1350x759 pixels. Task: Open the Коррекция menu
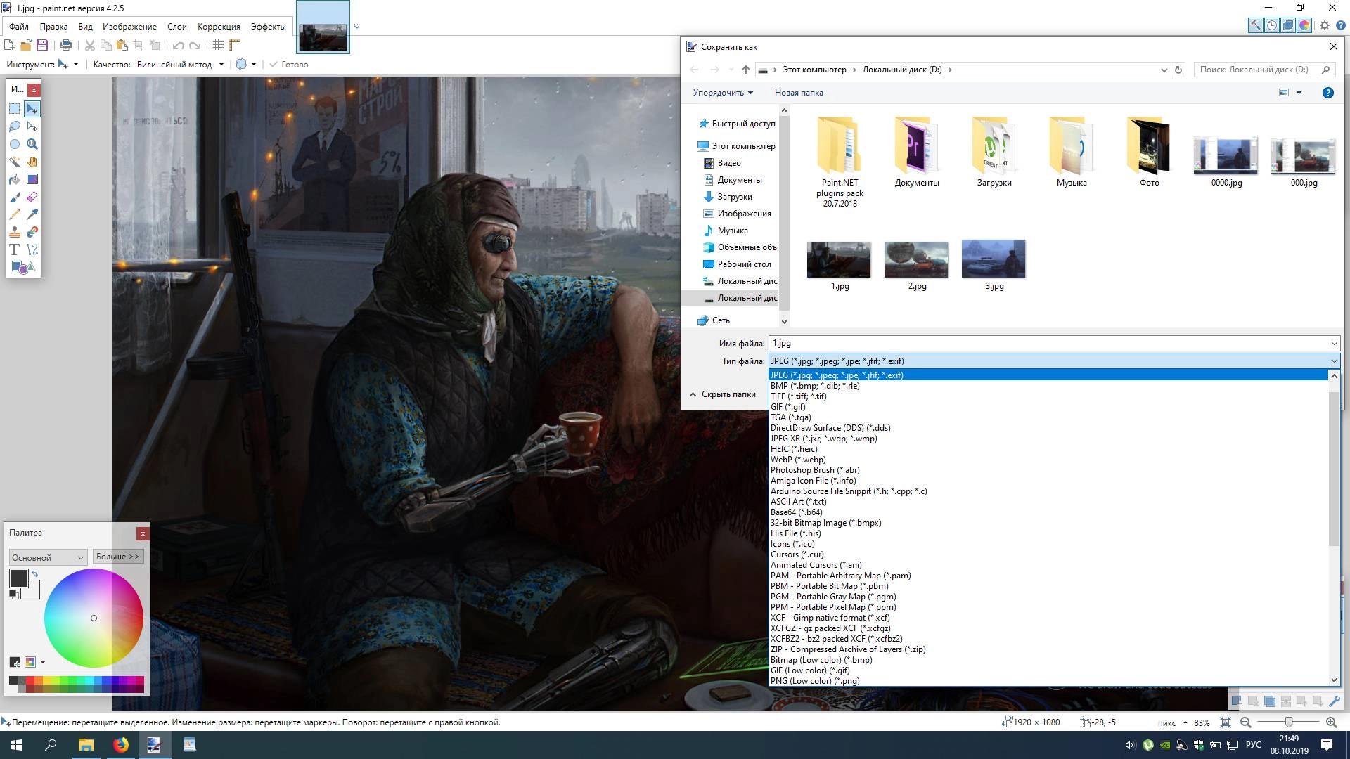[219, 27]
